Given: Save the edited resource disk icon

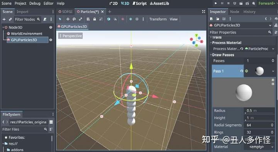Looking at the screenshot, I should [224, 19].
